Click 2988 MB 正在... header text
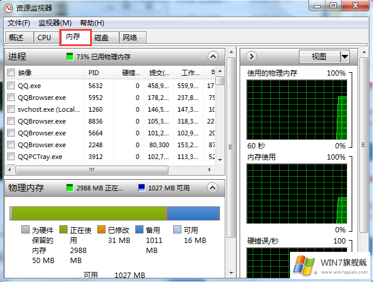373x282 pixels. pyautogui.click(x=100, y=188)
